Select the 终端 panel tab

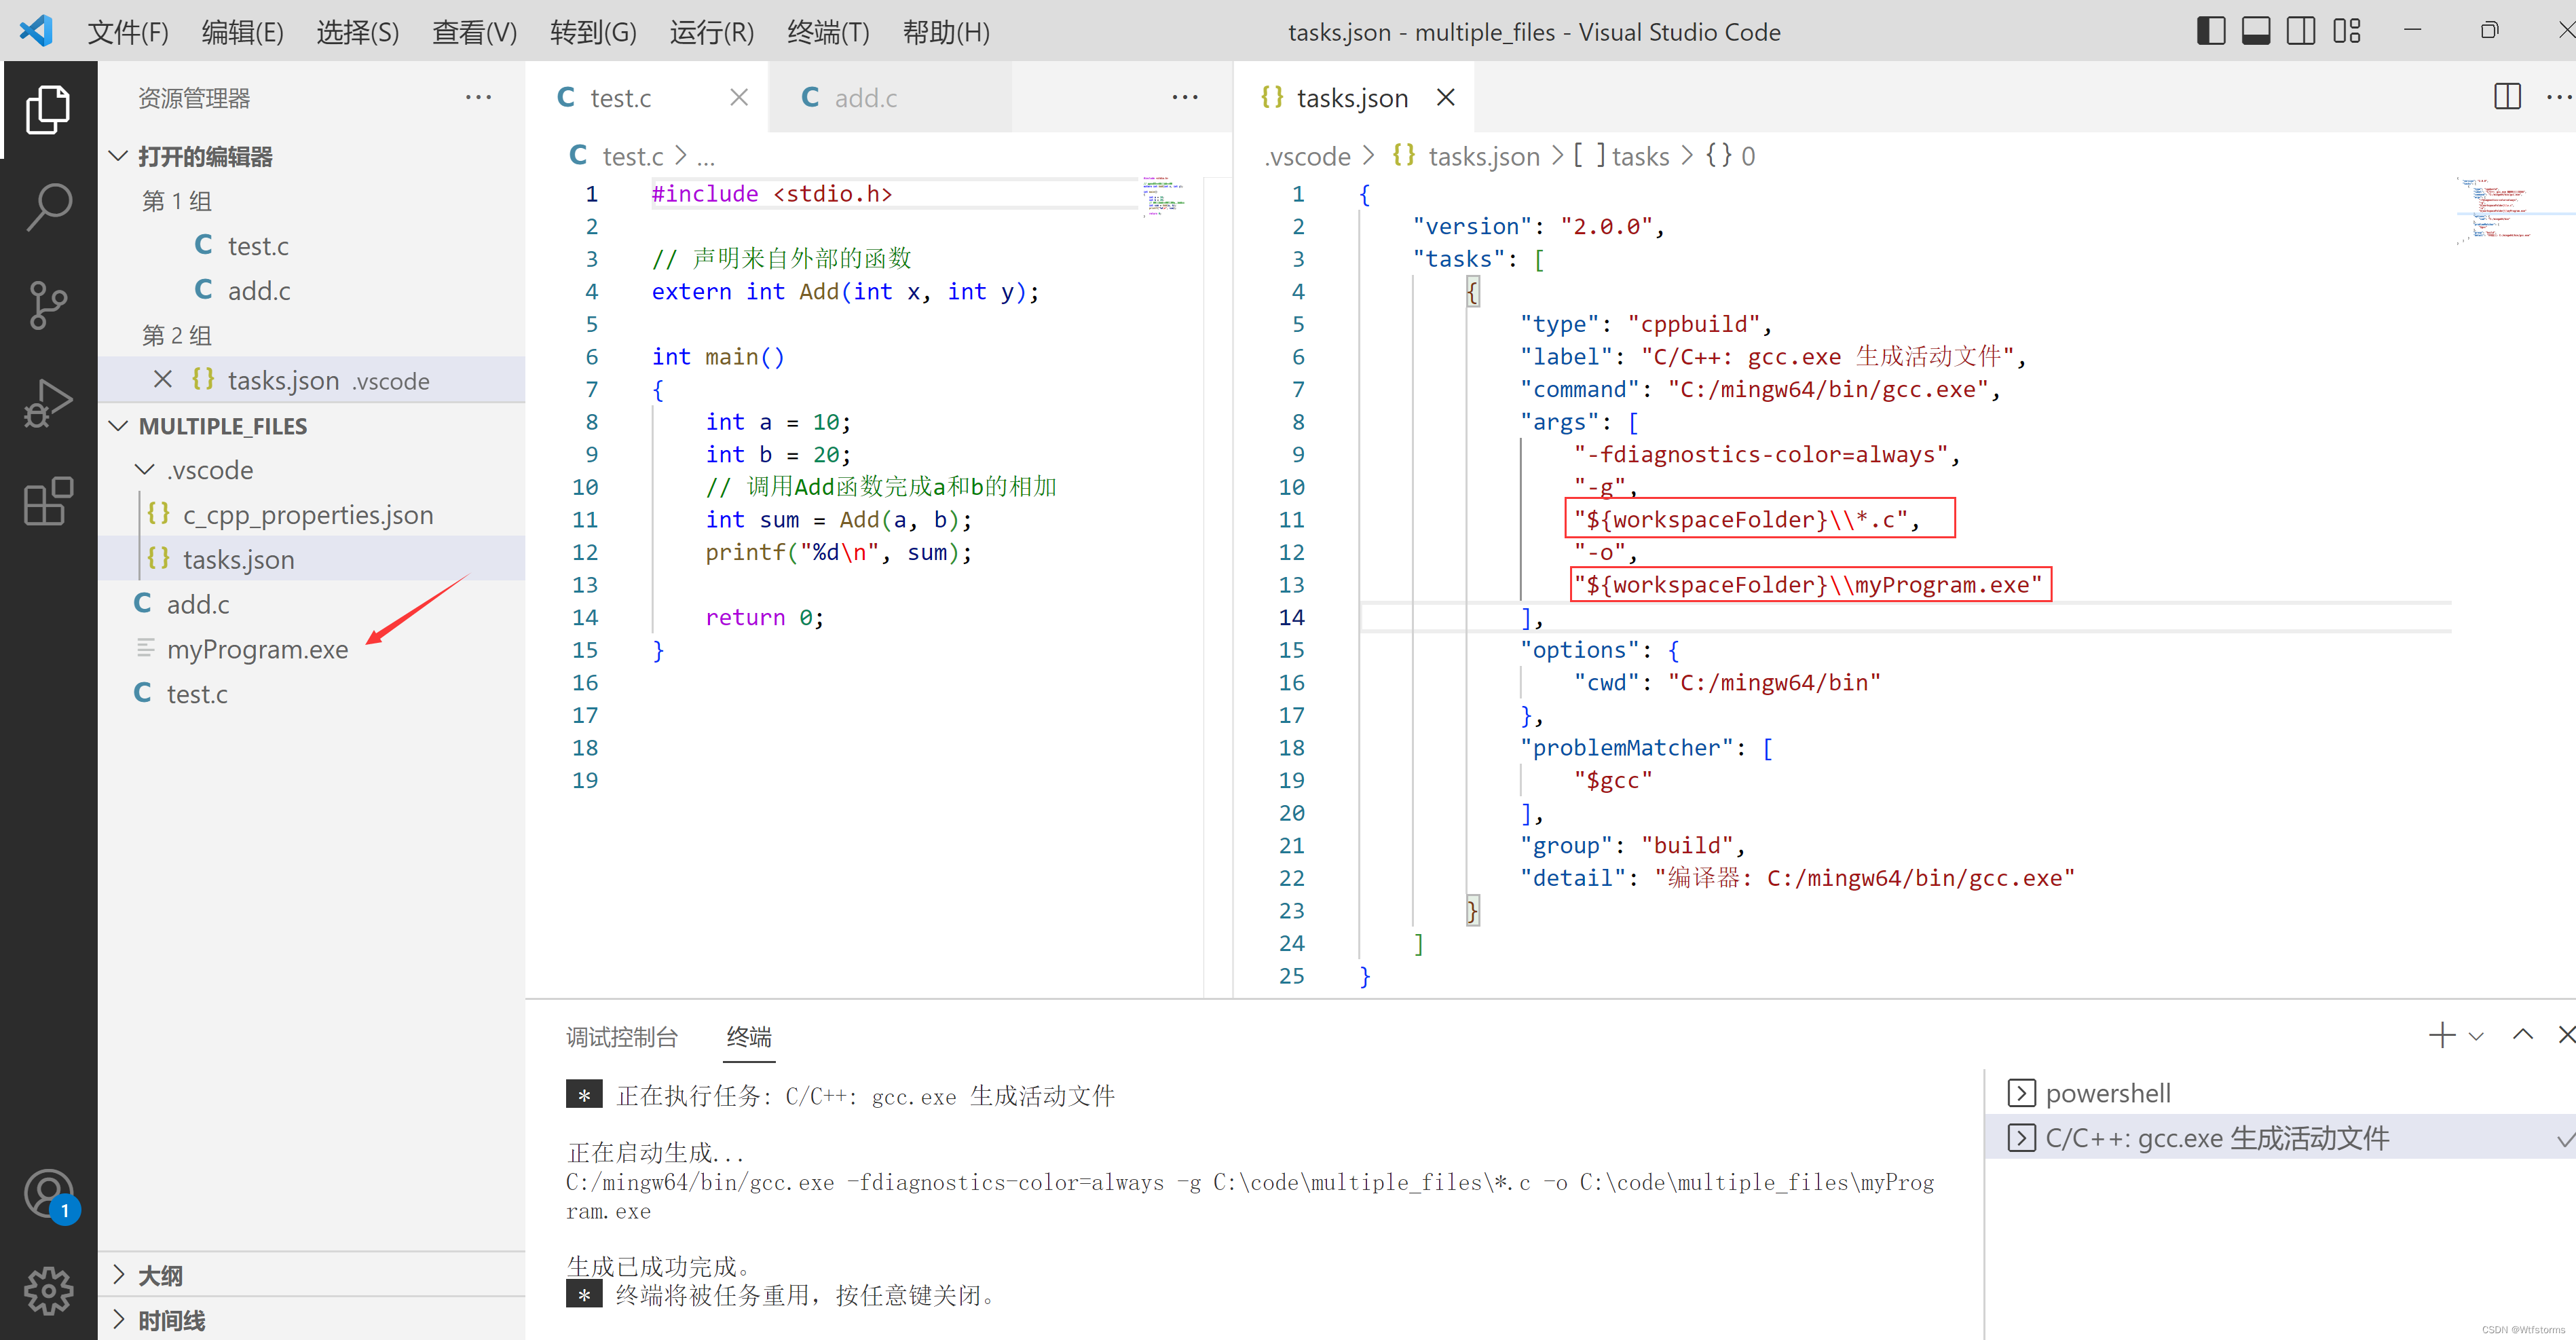pyautogui.click(x=749, y=1037)
